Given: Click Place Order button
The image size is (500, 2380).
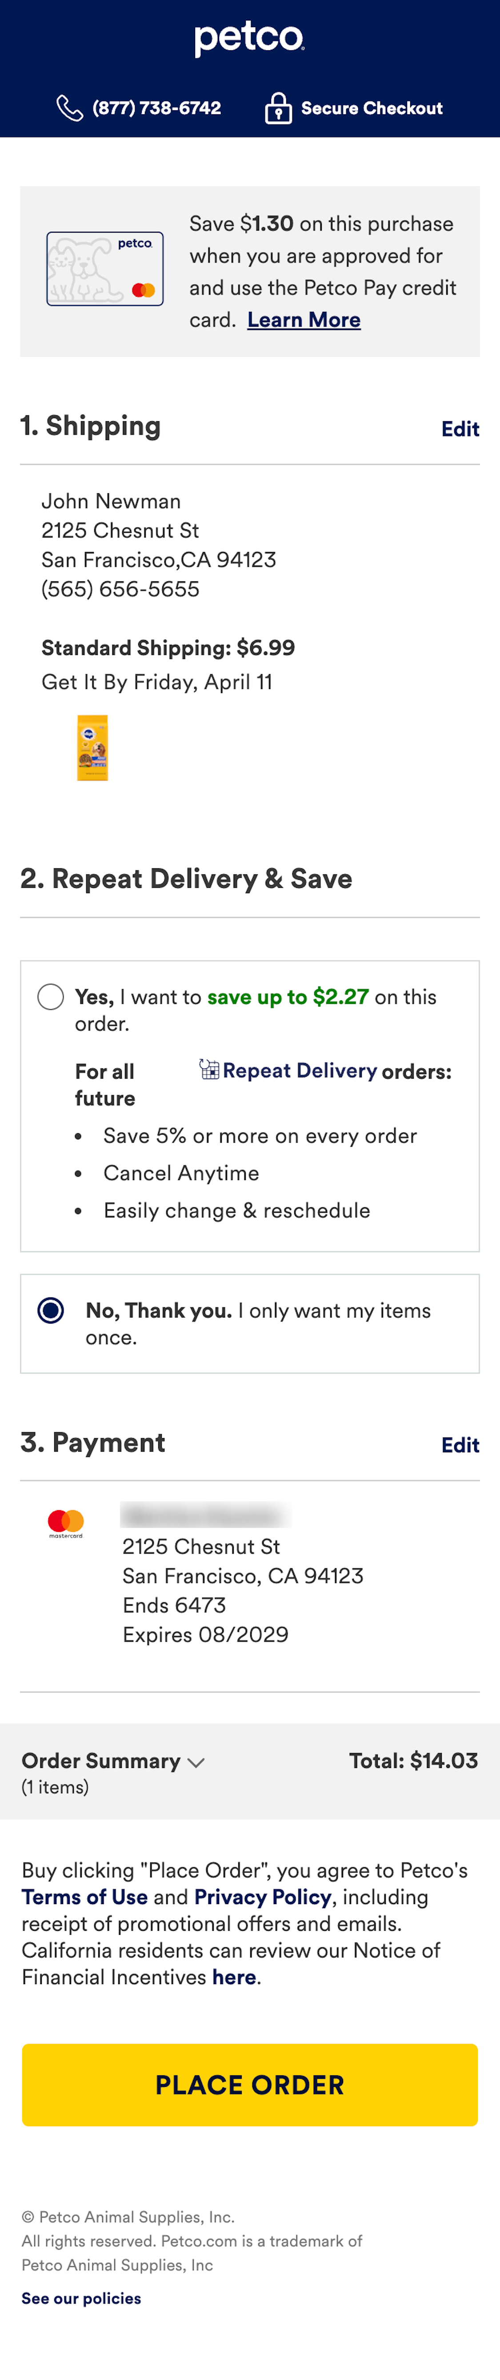Looking at the screenshot, I should click(x=249, y=2085).
